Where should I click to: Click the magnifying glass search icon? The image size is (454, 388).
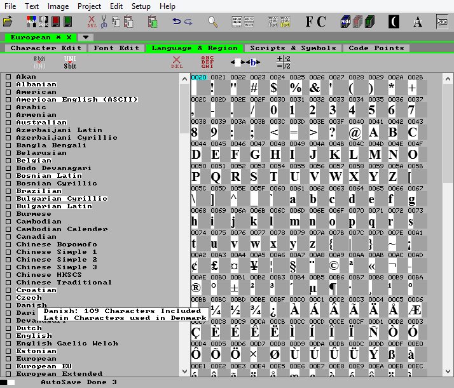pos(213,22)
